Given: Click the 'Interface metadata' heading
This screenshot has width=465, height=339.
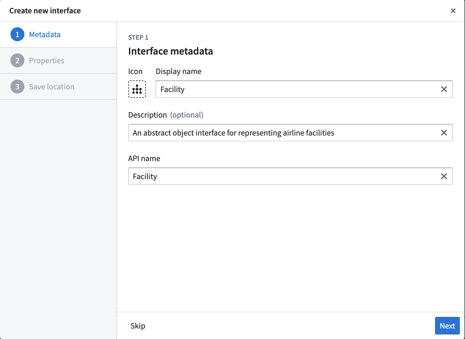Looking at the screenshot, I should pyautogui.click(x=171, y=51).
